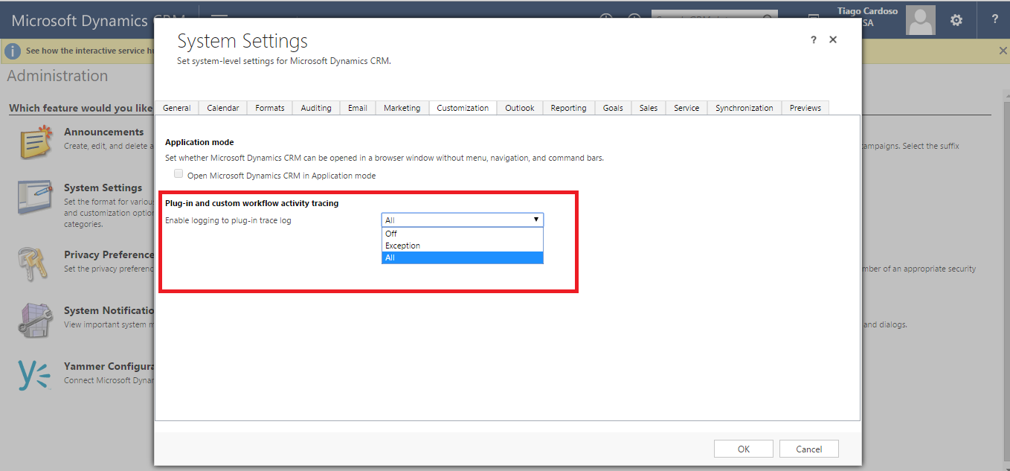Dismiss the yellow notification bar
Viewport: 1010px width, 471px height.
click(x=1003, y=50)
